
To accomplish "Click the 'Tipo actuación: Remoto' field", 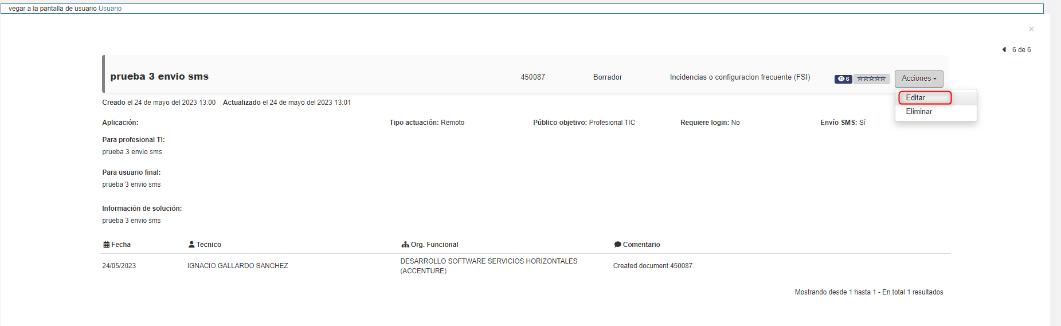I will click(x=427, y=123).
